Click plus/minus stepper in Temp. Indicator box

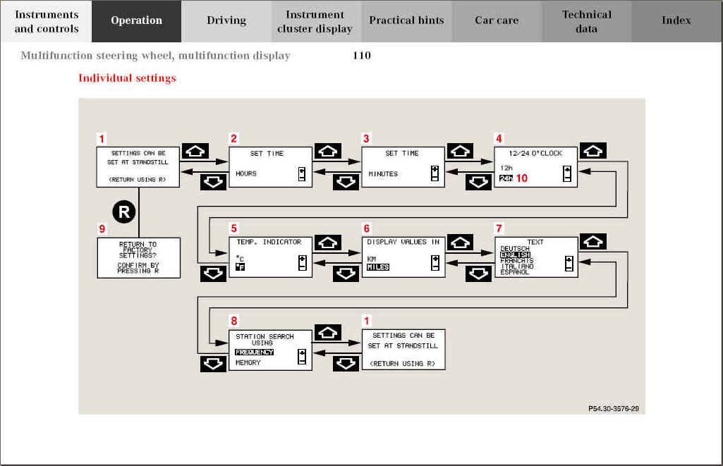coord(302,263)
